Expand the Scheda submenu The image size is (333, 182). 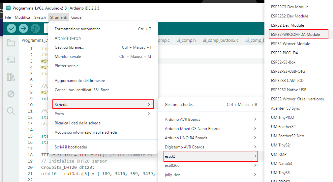(103, 105)
